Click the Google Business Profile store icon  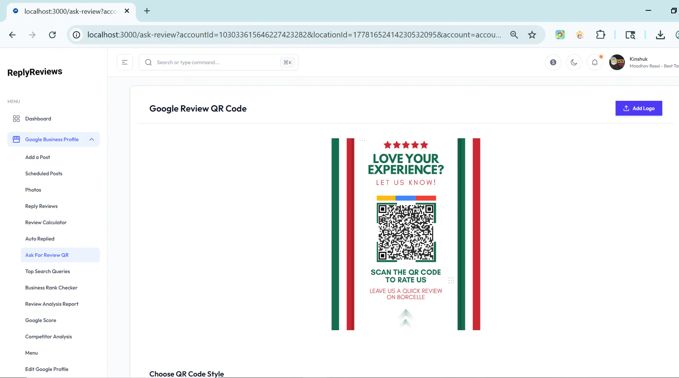click(x=16, y=139)
